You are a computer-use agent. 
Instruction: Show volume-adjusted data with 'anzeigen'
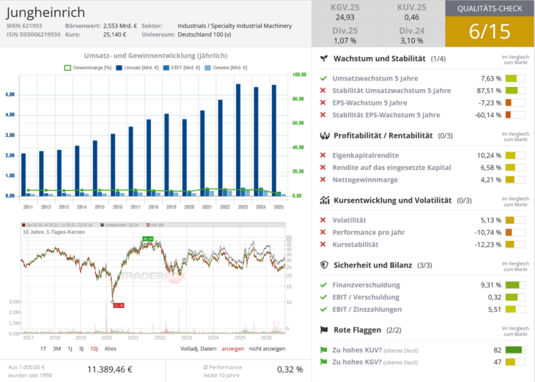pyautogui.click(x=233, y=348)
